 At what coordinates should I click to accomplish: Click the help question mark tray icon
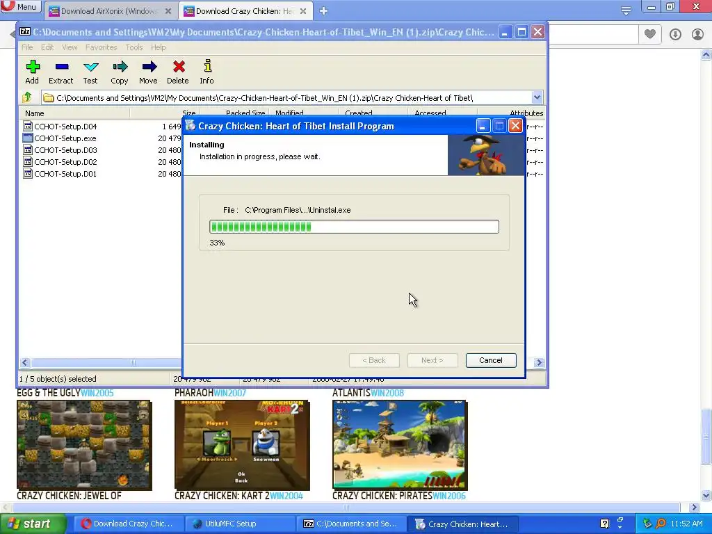(x=604, y=524)
